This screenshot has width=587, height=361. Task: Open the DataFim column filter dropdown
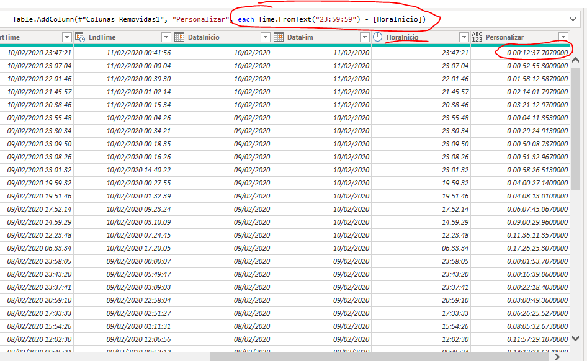tap(364, 37)
